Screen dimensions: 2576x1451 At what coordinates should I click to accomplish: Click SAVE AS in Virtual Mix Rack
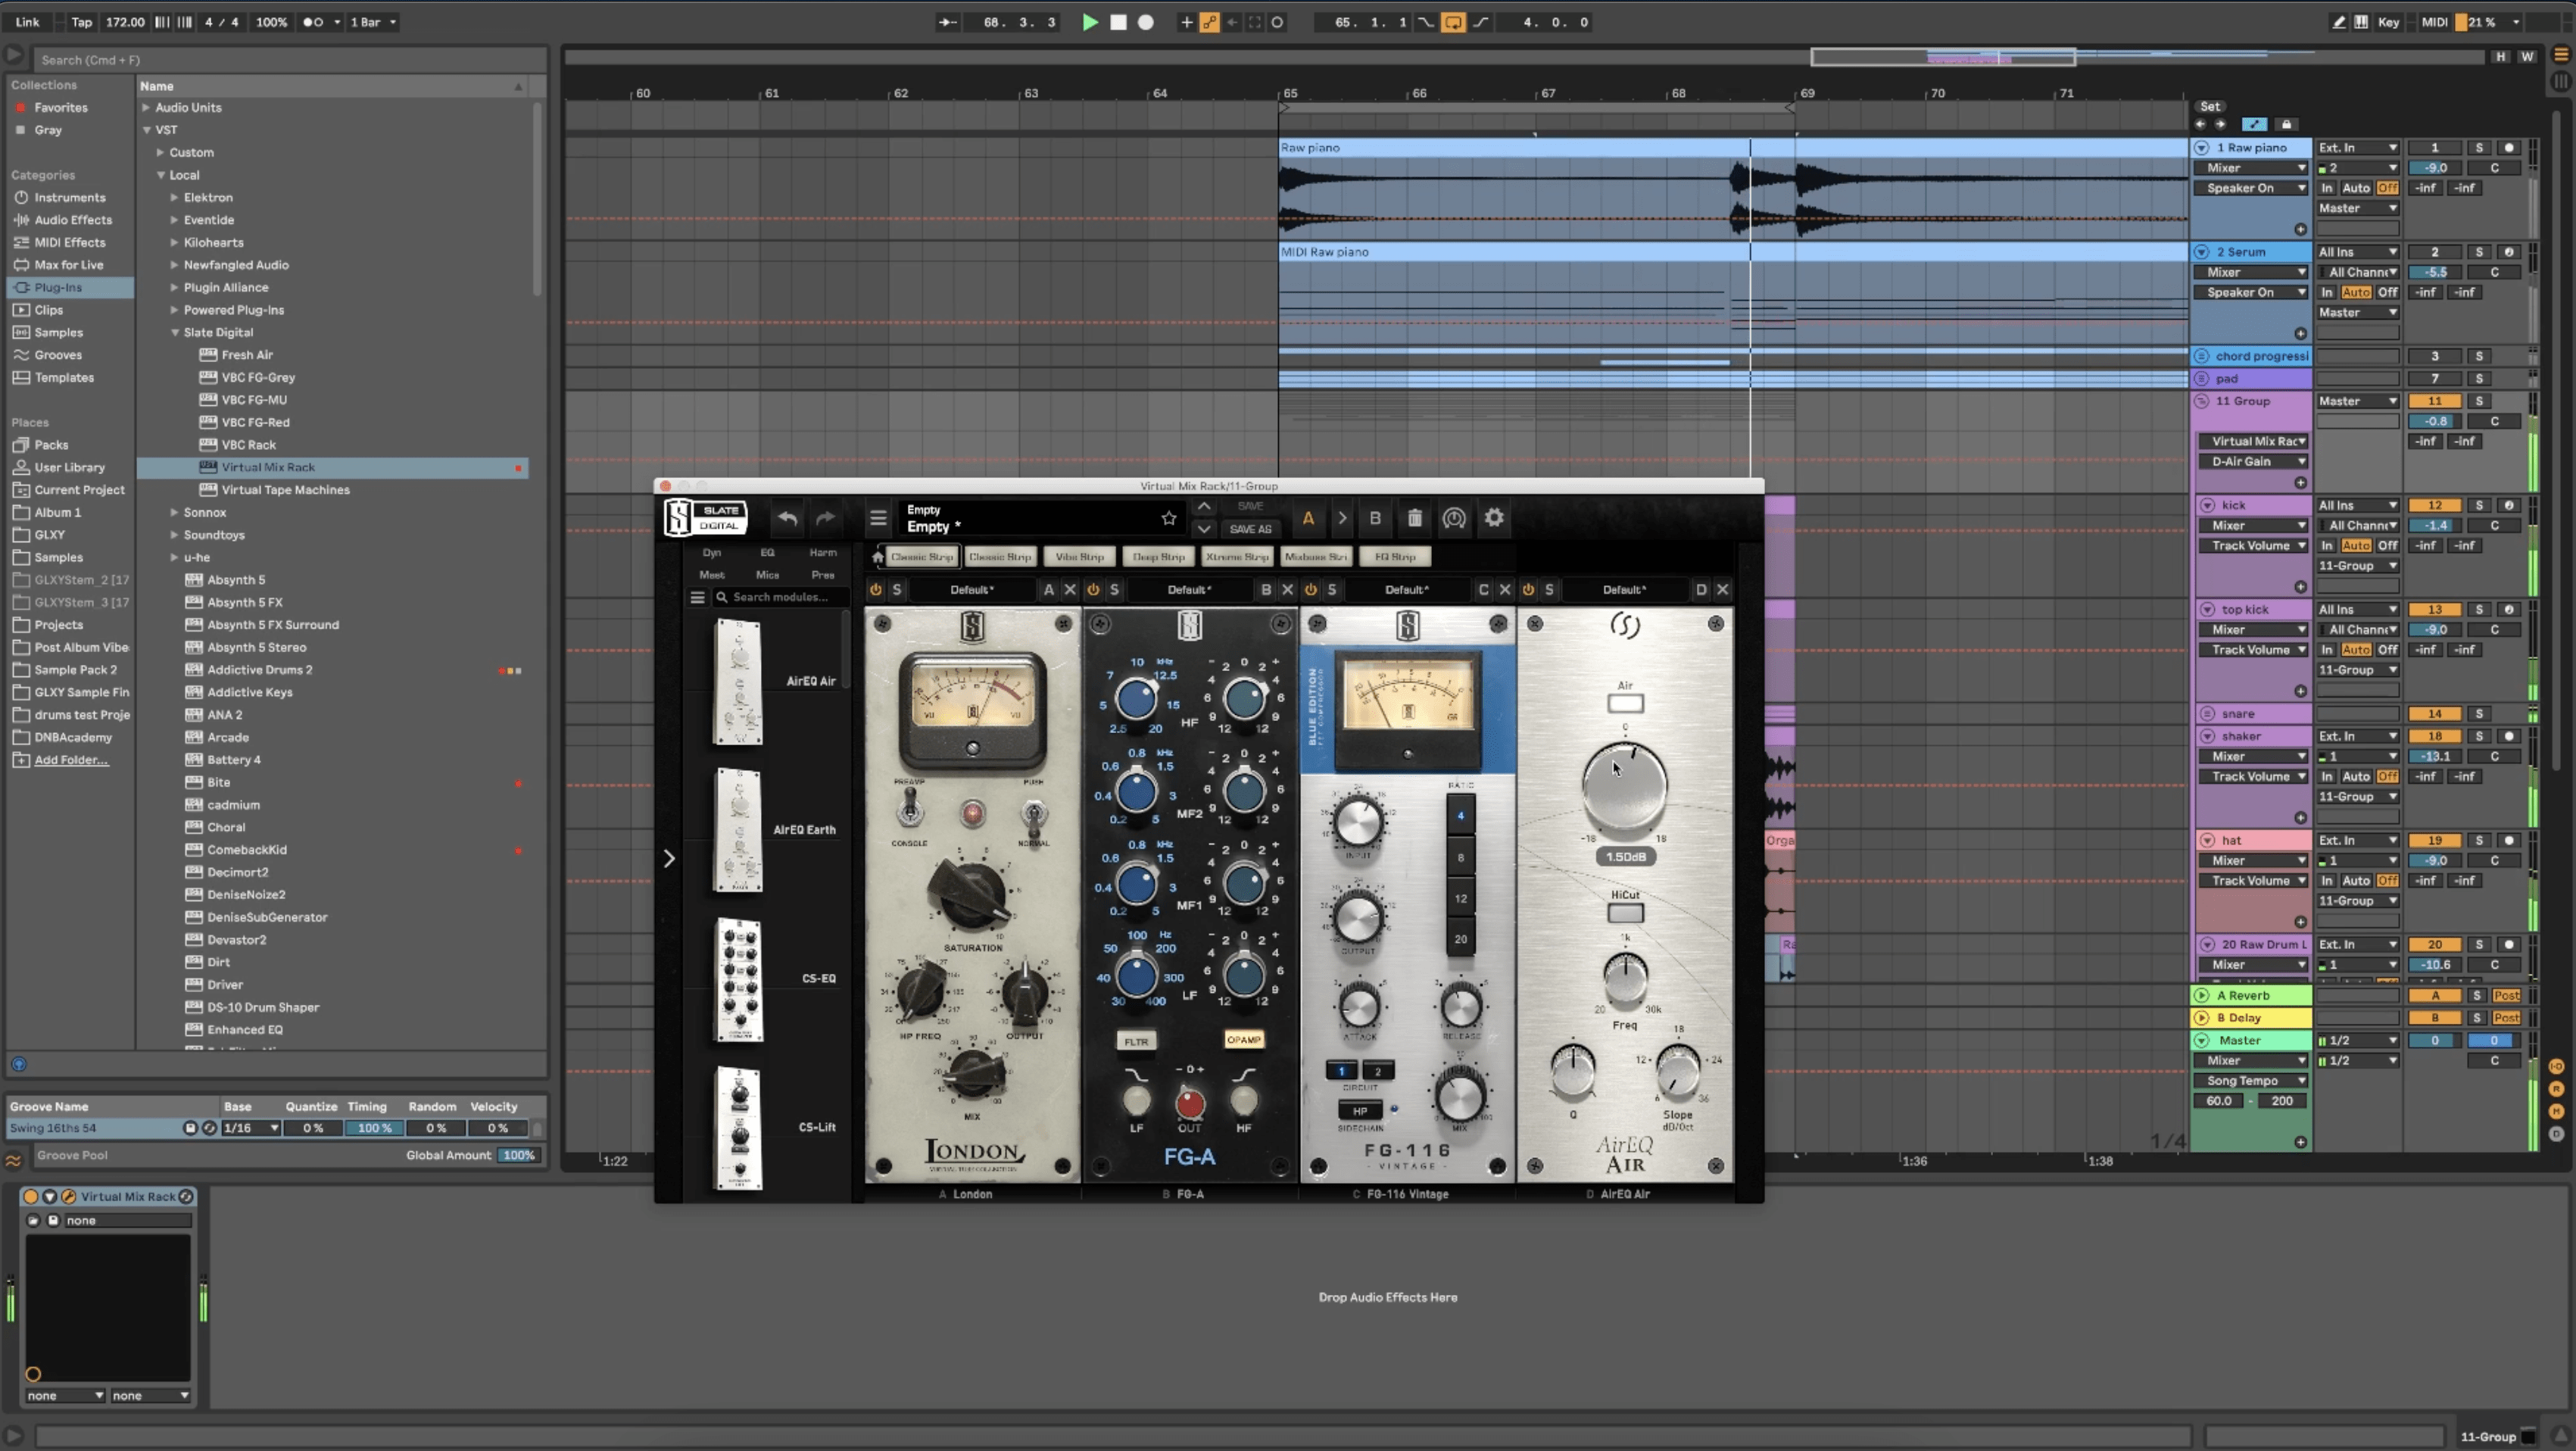(x=1250, y=530)
